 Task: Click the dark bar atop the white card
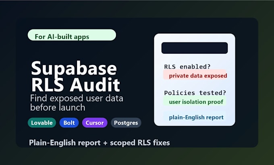[195, 48]
